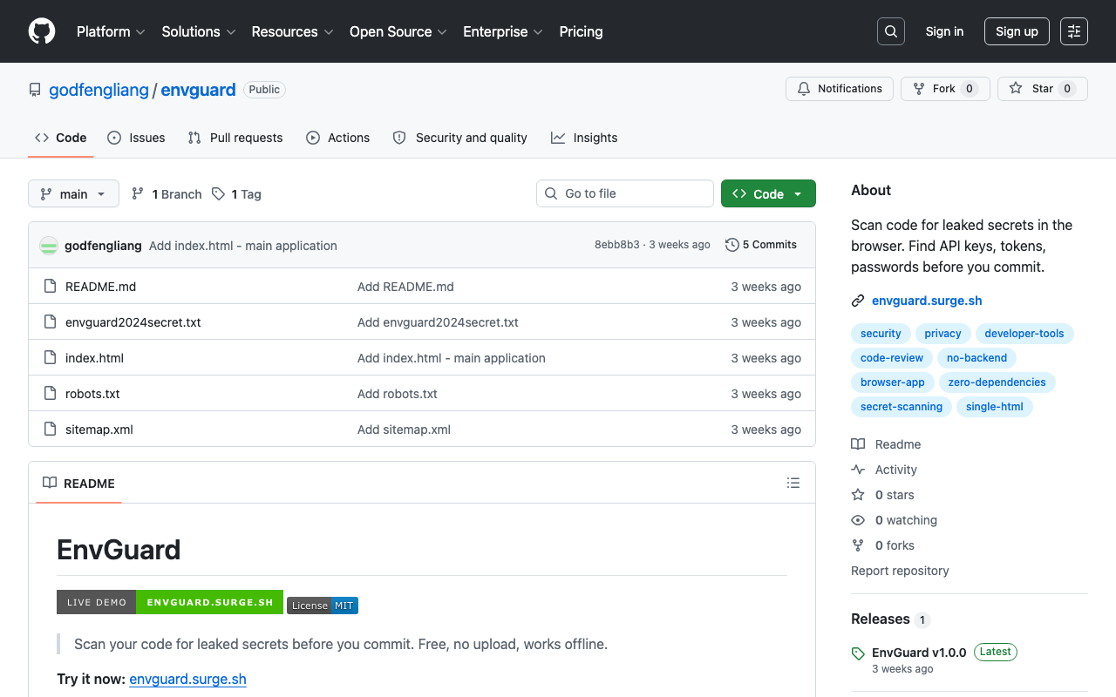Select the zero-dependencies topic tag
Image resolution: width=1116 pixels, height=697 pixels.
[997, 382]
